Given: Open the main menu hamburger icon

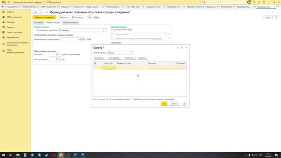Looking at the screenshot, I should click(x=9, y=2).
